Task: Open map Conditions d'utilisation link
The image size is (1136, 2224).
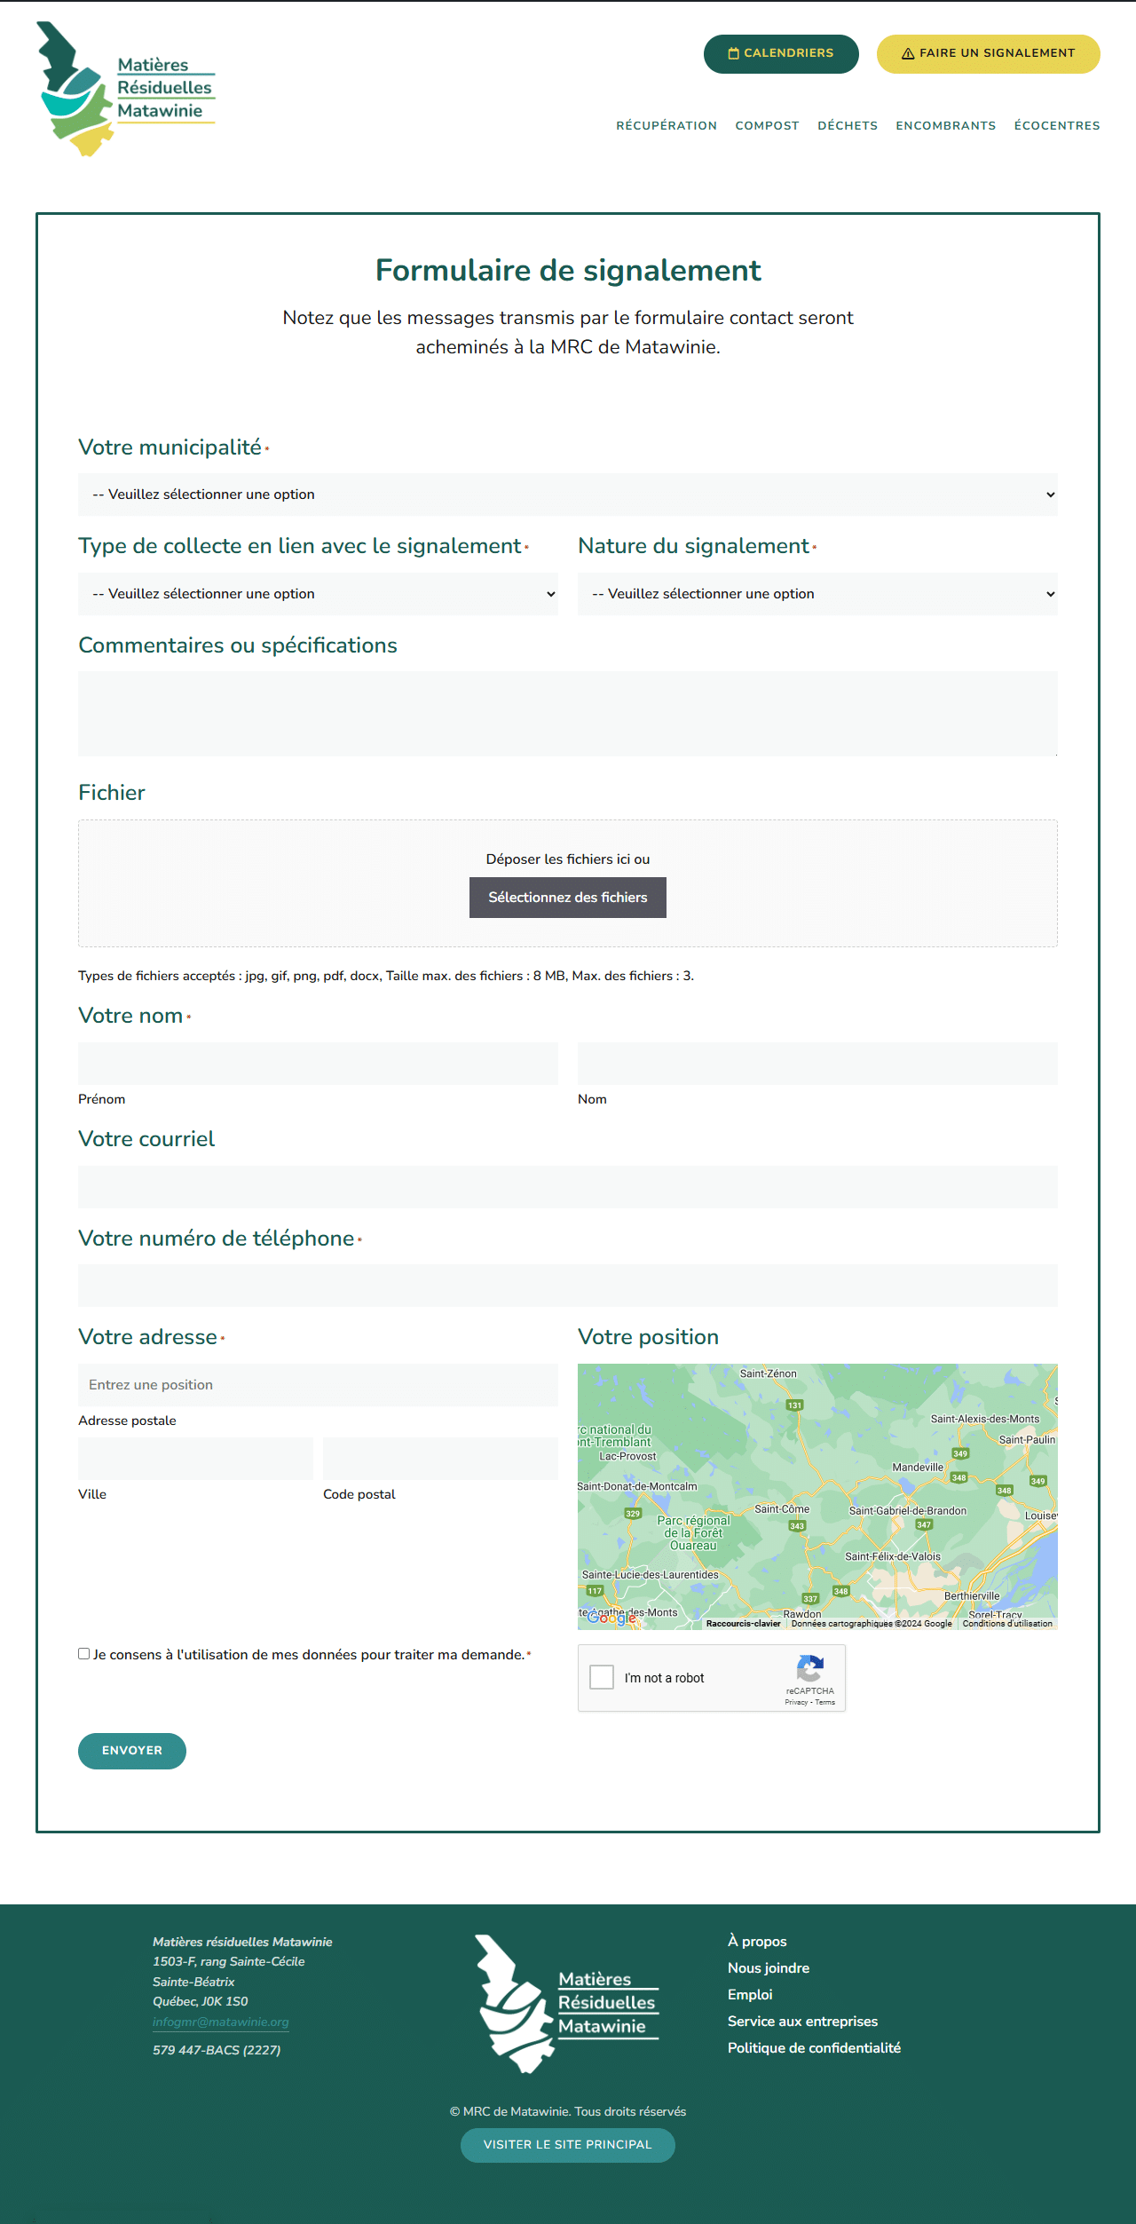Action: click(x=1007, y=1624)
